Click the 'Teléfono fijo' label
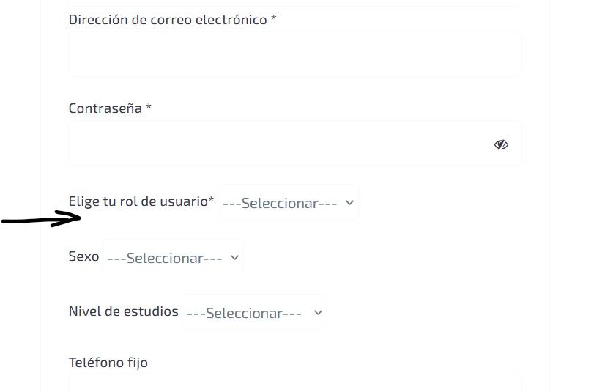This screenshot has height=392, width=613. [108, 363]
